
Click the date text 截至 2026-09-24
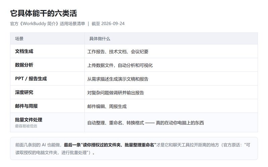(x=108, y=23)
